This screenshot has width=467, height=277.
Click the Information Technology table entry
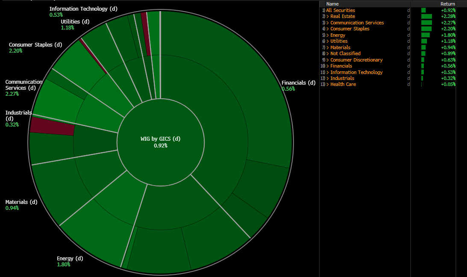coord(356,72)
